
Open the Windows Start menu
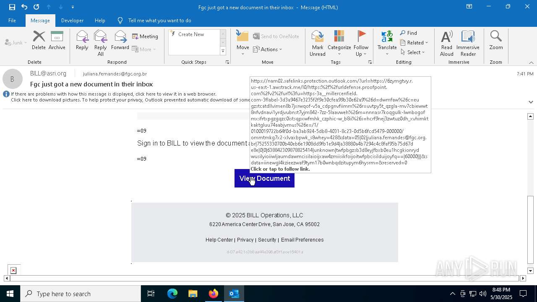tap(10, 294)
